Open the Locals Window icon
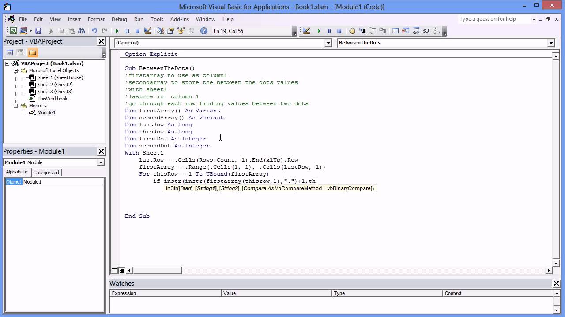The image size is (565, 317). tap(395, 31)
